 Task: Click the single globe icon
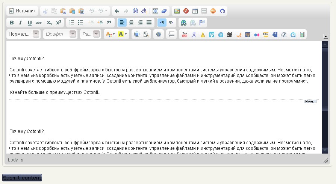159,34
